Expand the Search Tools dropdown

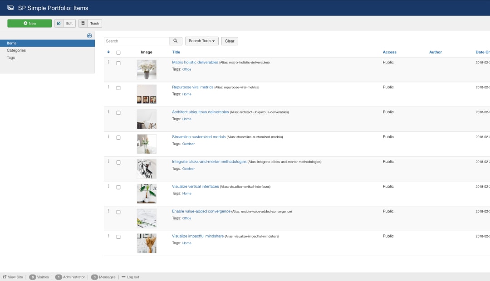pyautogui.click(x=201, y=41)
